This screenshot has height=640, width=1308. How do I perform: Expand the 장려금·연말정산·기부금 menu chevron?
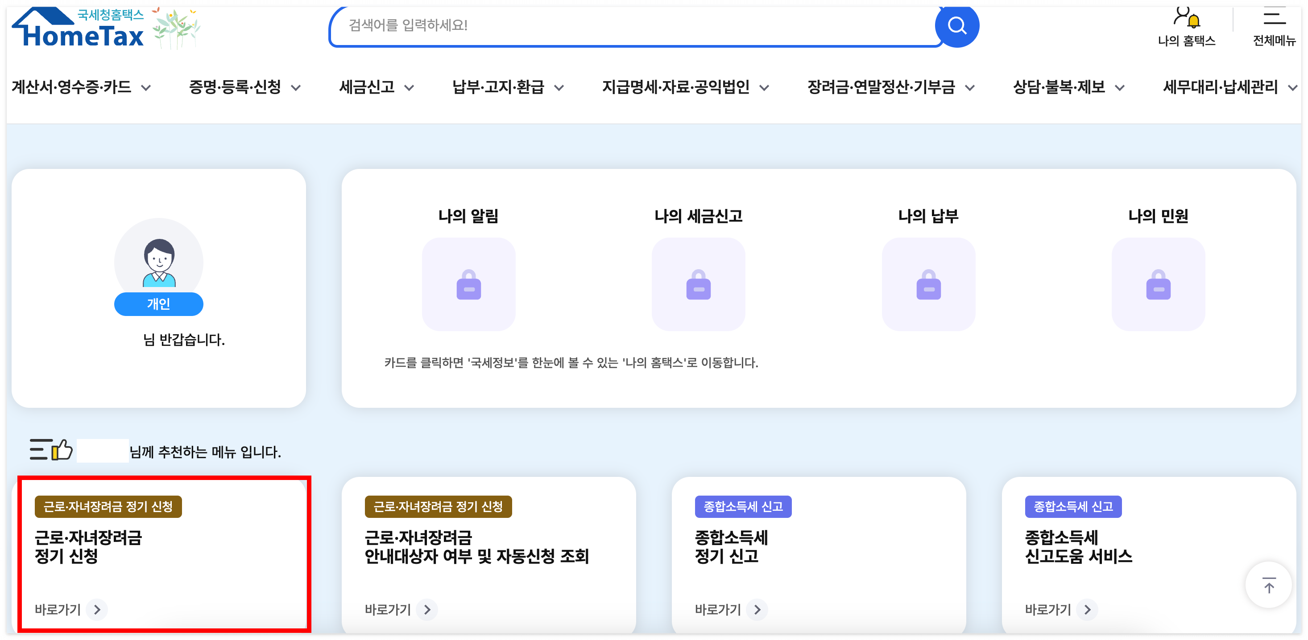(970, 88)
